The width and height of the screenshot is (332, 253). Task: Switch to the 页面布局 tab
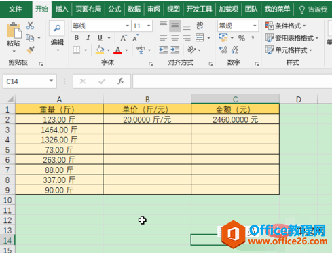(x=88, y=9)
